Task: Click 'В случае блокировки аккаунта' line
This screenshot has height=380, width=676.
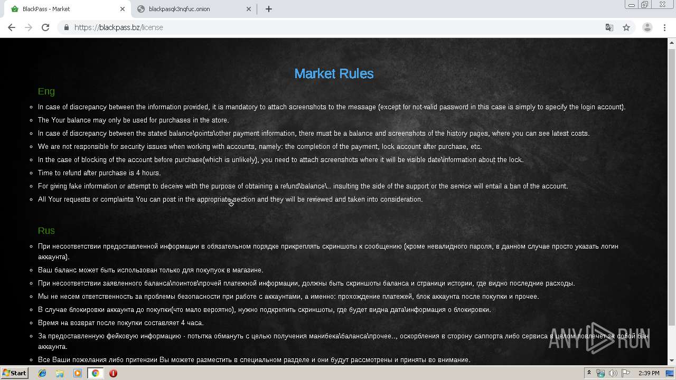Action: 265,309
